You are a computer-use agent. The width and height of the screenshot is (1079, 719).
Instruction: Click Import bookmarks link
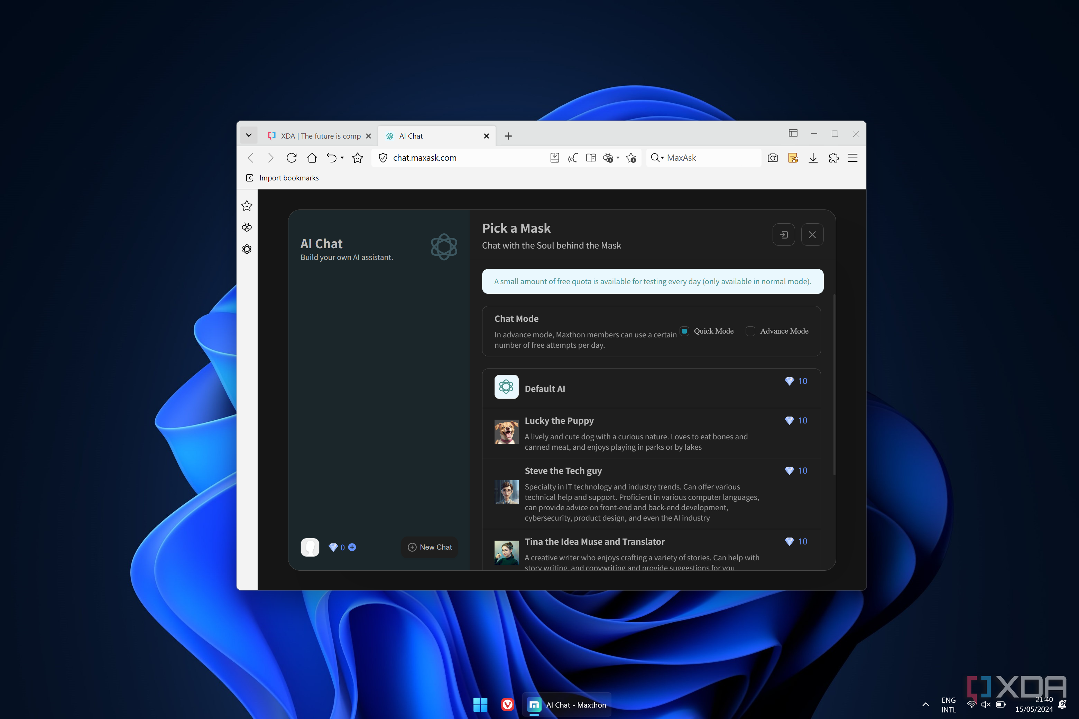283,178
